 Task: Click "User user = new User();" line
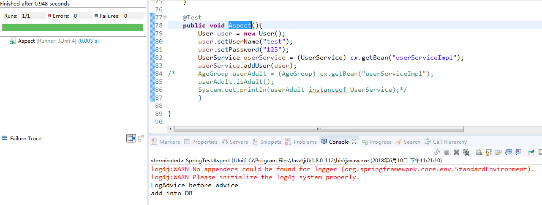242,33
